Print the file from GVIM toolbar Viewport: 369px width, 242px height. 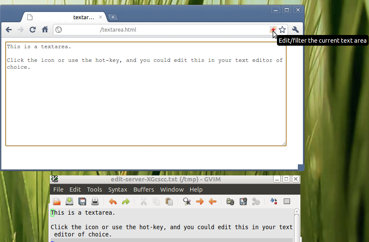click(x=95, y=201)
